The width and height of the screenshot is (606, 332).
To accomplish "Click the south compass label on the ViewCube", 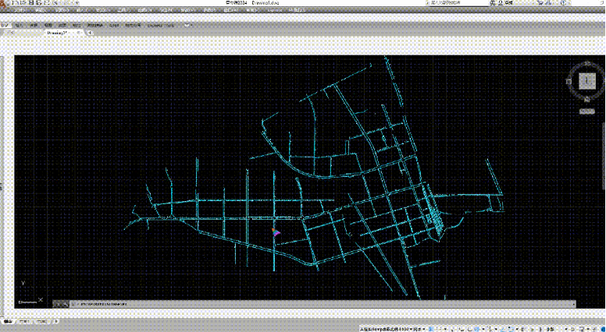I will tap(586, 99).
